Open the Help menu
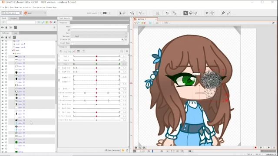This screenshot has width=278, height=156. 54,7
